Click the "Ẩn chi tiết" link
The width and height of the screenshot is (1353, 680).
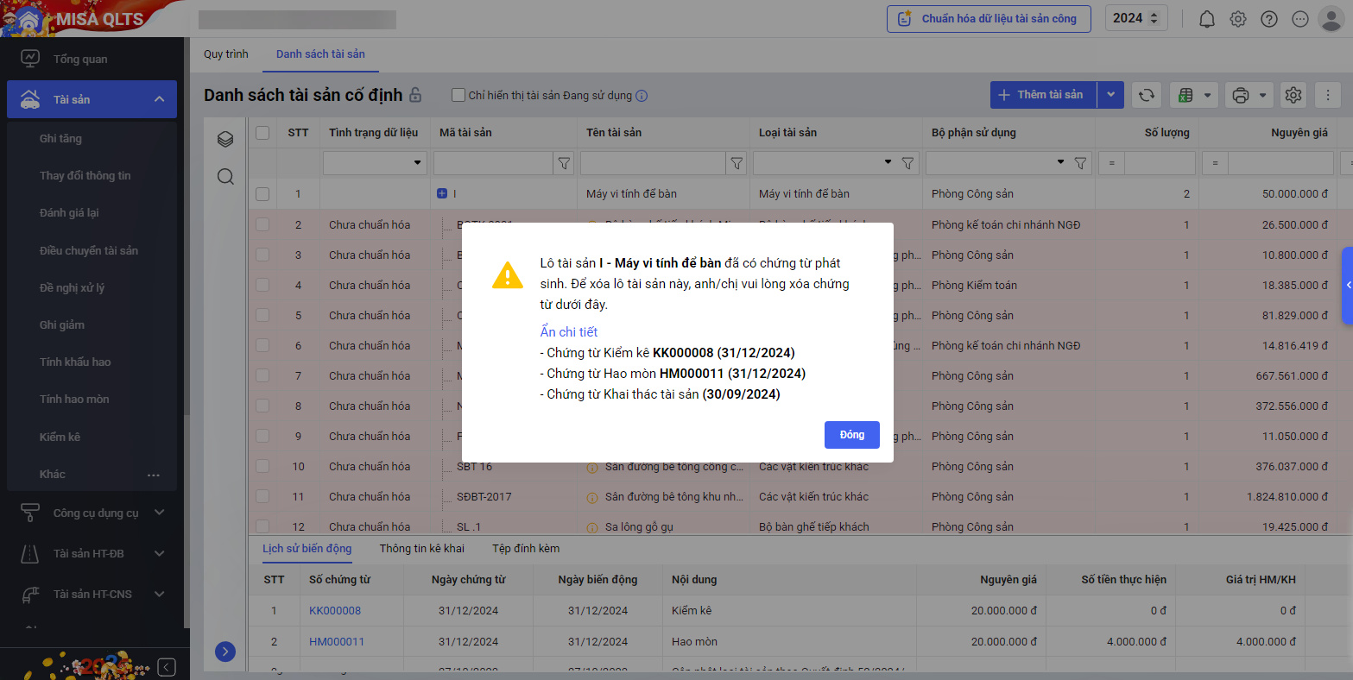tap(568, 332)
